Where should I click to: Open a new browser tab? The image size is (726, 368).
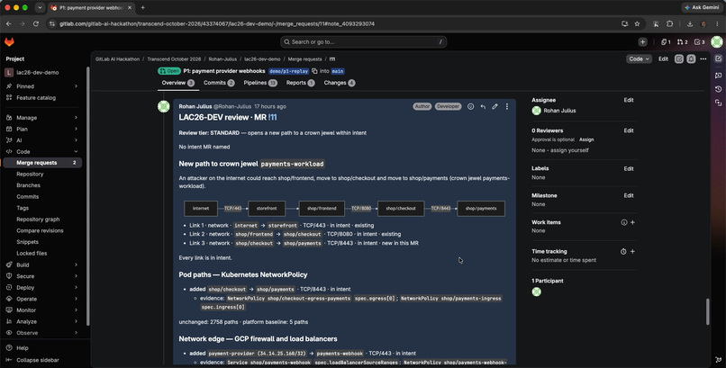(142, 7)
